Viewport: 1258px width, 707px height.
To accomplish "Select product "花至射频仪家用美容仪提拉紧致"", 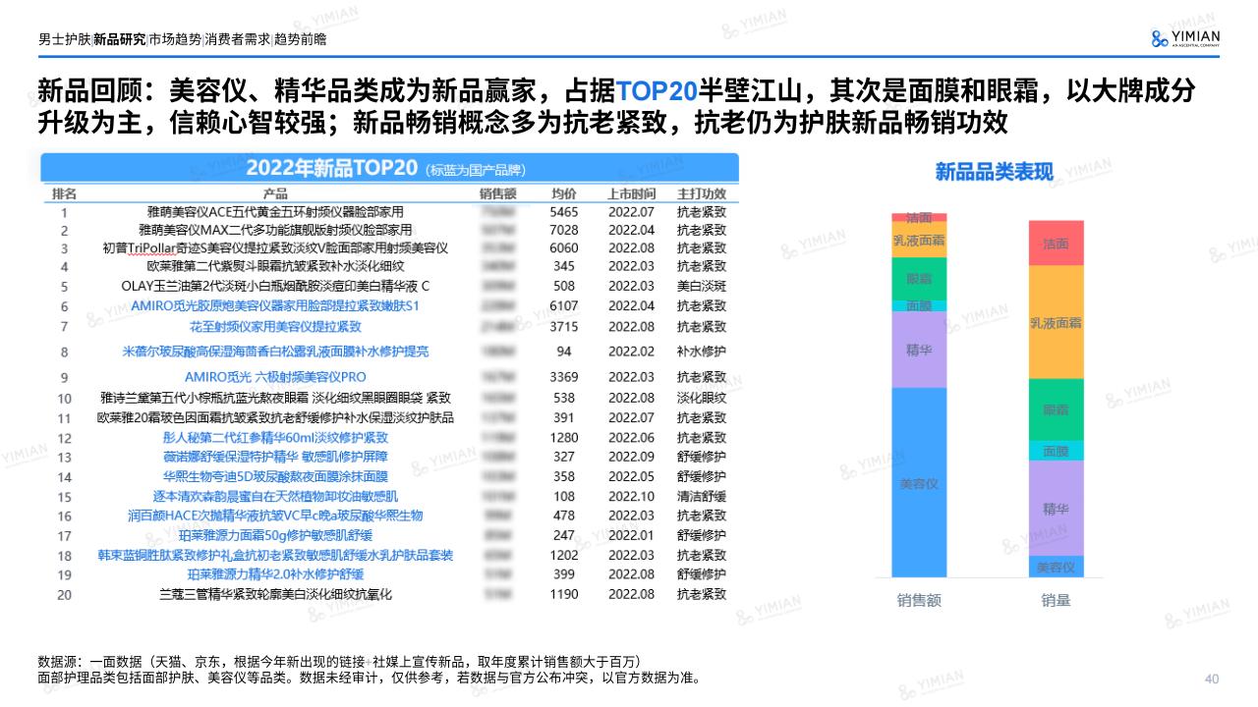I will [276, 326].
